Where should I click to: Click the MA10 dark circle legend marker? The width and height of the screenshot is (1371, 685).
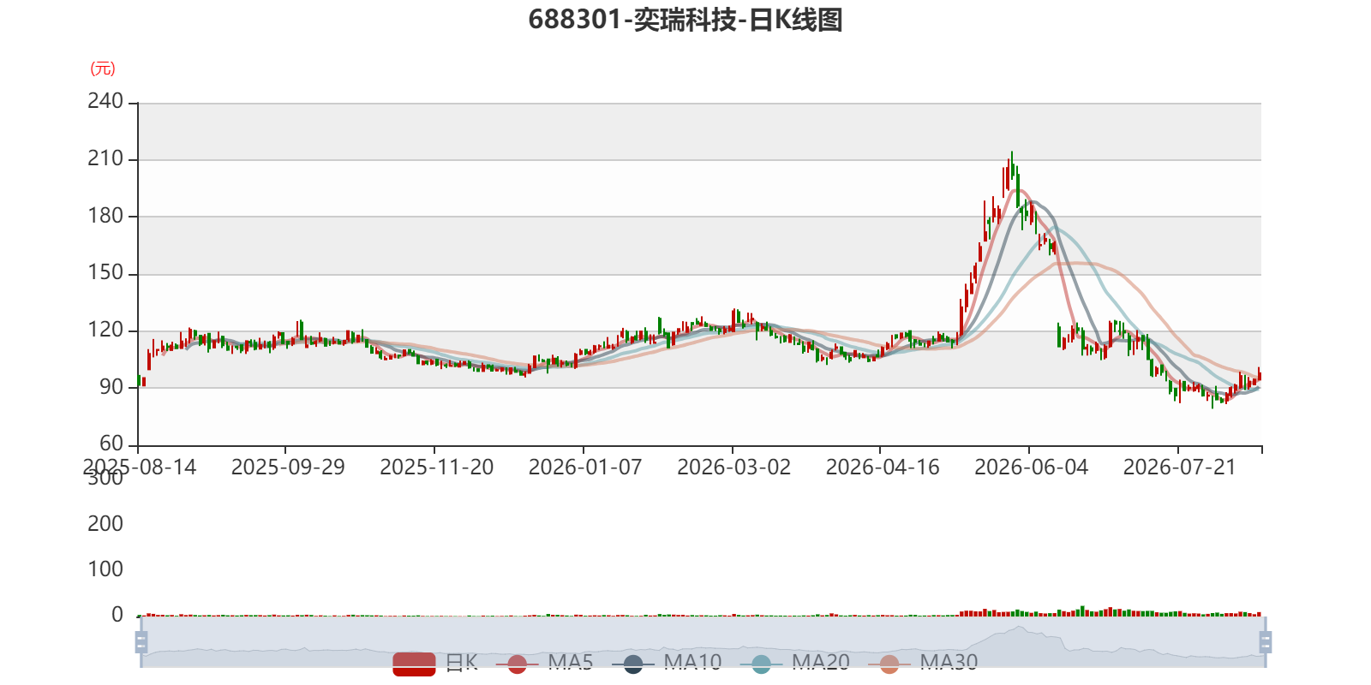click(633, 664)
